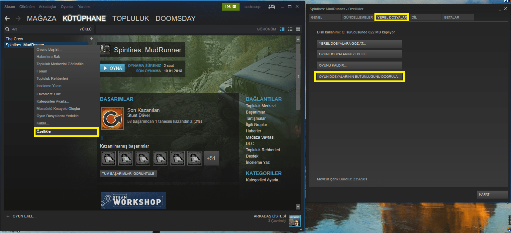Click the back arrow in Steam navigation
Image resolution: width=511 pixels, height=233 pixels.
point(7,19)
